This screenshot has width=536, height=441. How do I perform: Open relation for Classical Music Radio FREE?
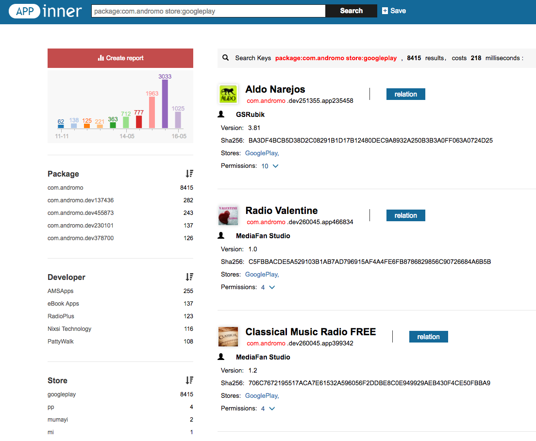(x=428, y=337)
